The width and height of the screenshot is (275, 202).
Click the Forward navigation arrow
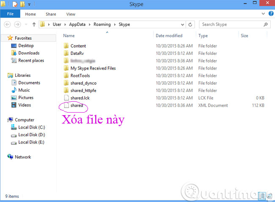[x=17, y=24]
